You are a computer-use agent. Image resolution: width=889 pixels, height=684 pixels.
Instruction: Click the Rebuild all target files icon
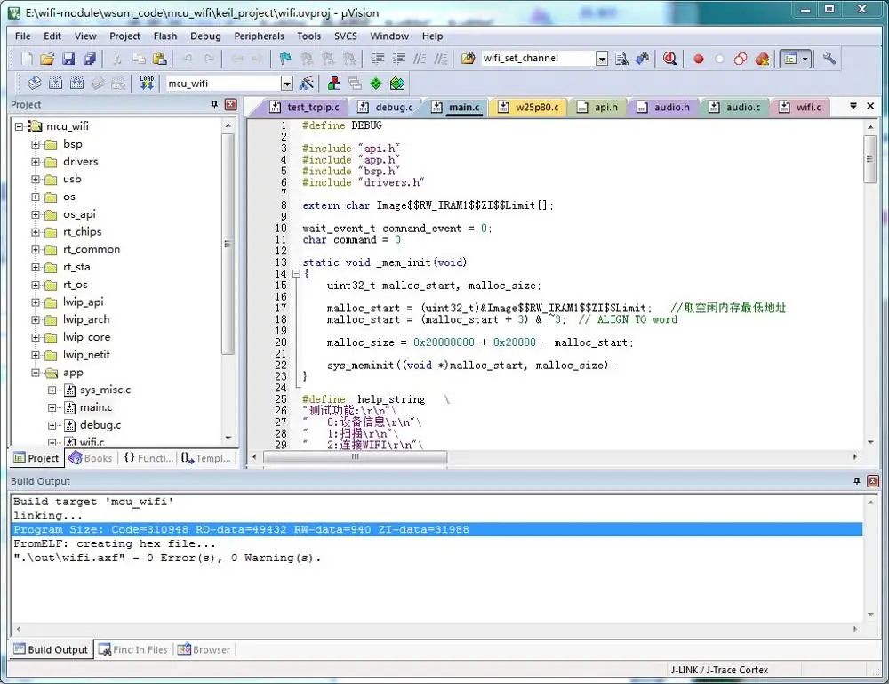(76, 84)
